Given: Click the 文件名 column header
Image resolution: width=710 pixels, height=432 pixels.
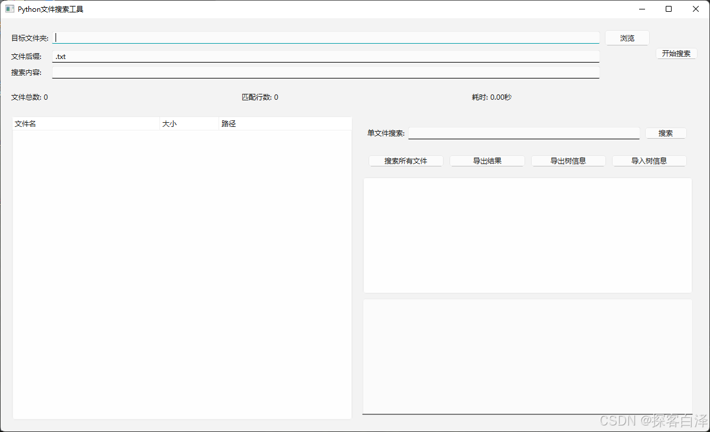Looking at the screenshot, I should (25, 123).
